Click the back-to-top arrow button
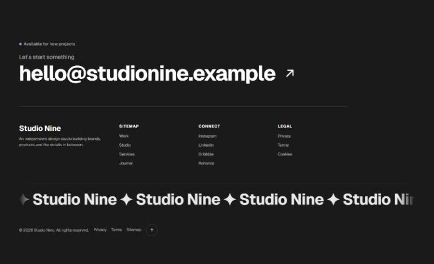This screenshot has width=434, height=264. point(151,230)
